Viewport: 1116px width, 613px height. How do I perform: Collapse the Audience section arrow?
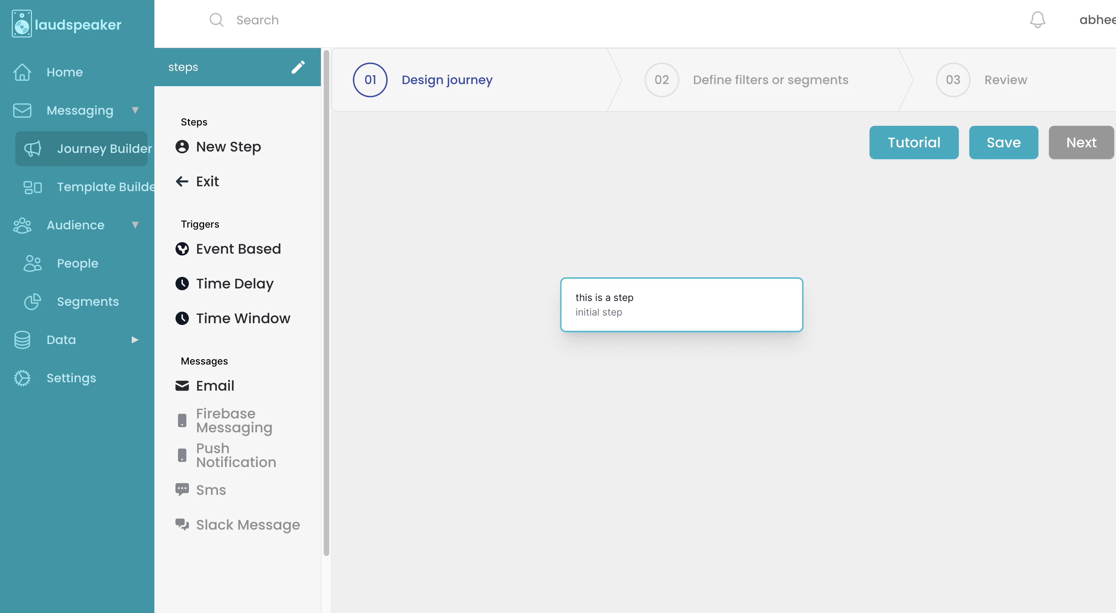(x=135, y=225)
